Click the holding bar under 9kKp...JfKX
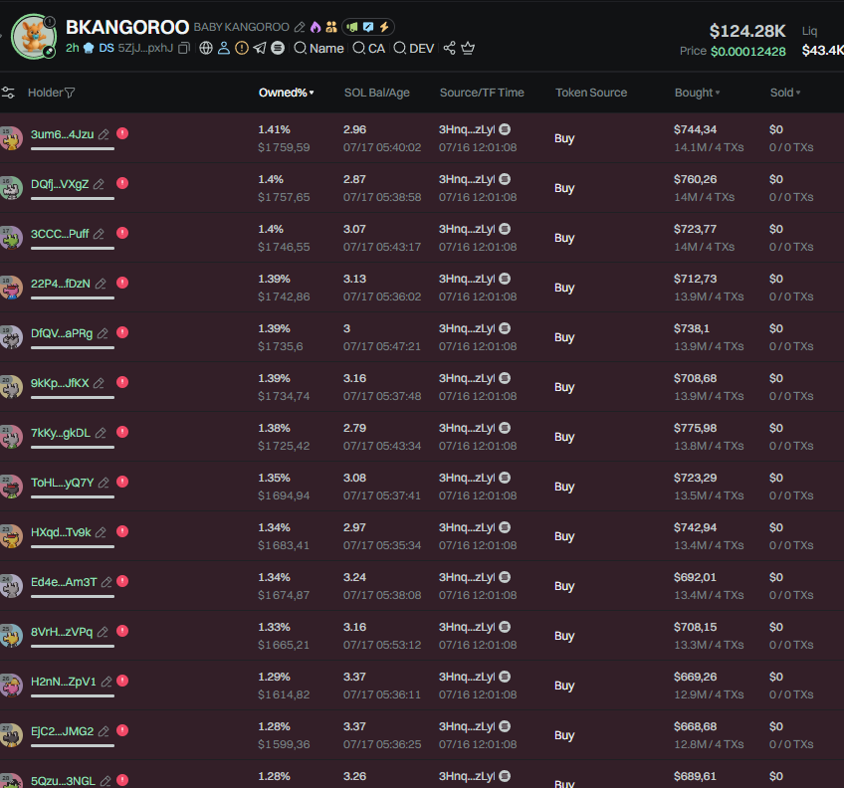The width and height of the screenshot is (844, 788). click(73, 397)
